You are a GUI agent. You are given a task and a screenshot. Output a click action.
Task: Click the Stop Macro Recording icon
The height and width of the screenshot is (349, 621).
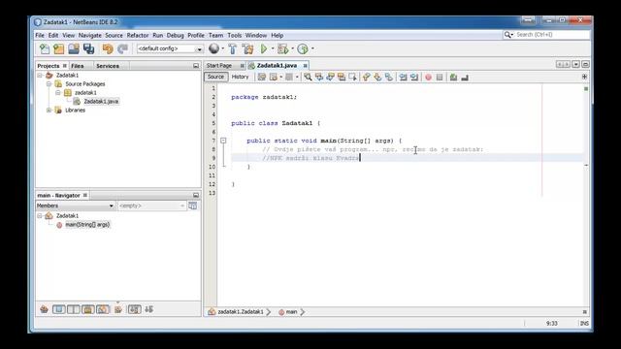pyautogui.click(x=440, y=78)
